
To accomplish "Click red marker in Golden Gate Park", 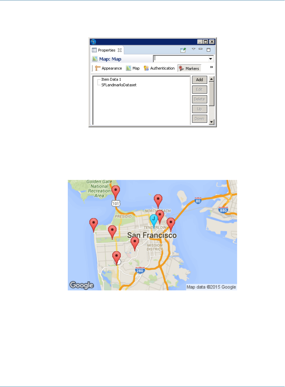I will point(112,232).
